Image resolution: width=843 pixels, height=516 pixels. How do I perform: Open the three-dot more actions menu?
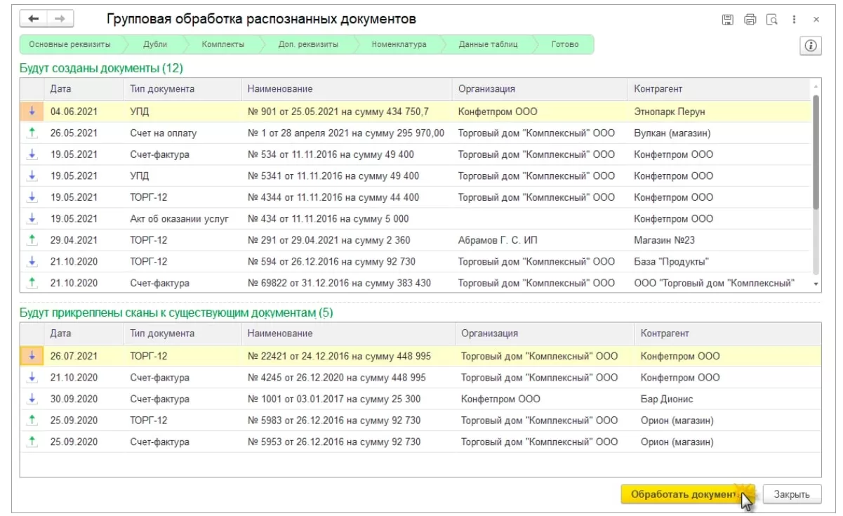pyautogui.click(x=794, y=20)
